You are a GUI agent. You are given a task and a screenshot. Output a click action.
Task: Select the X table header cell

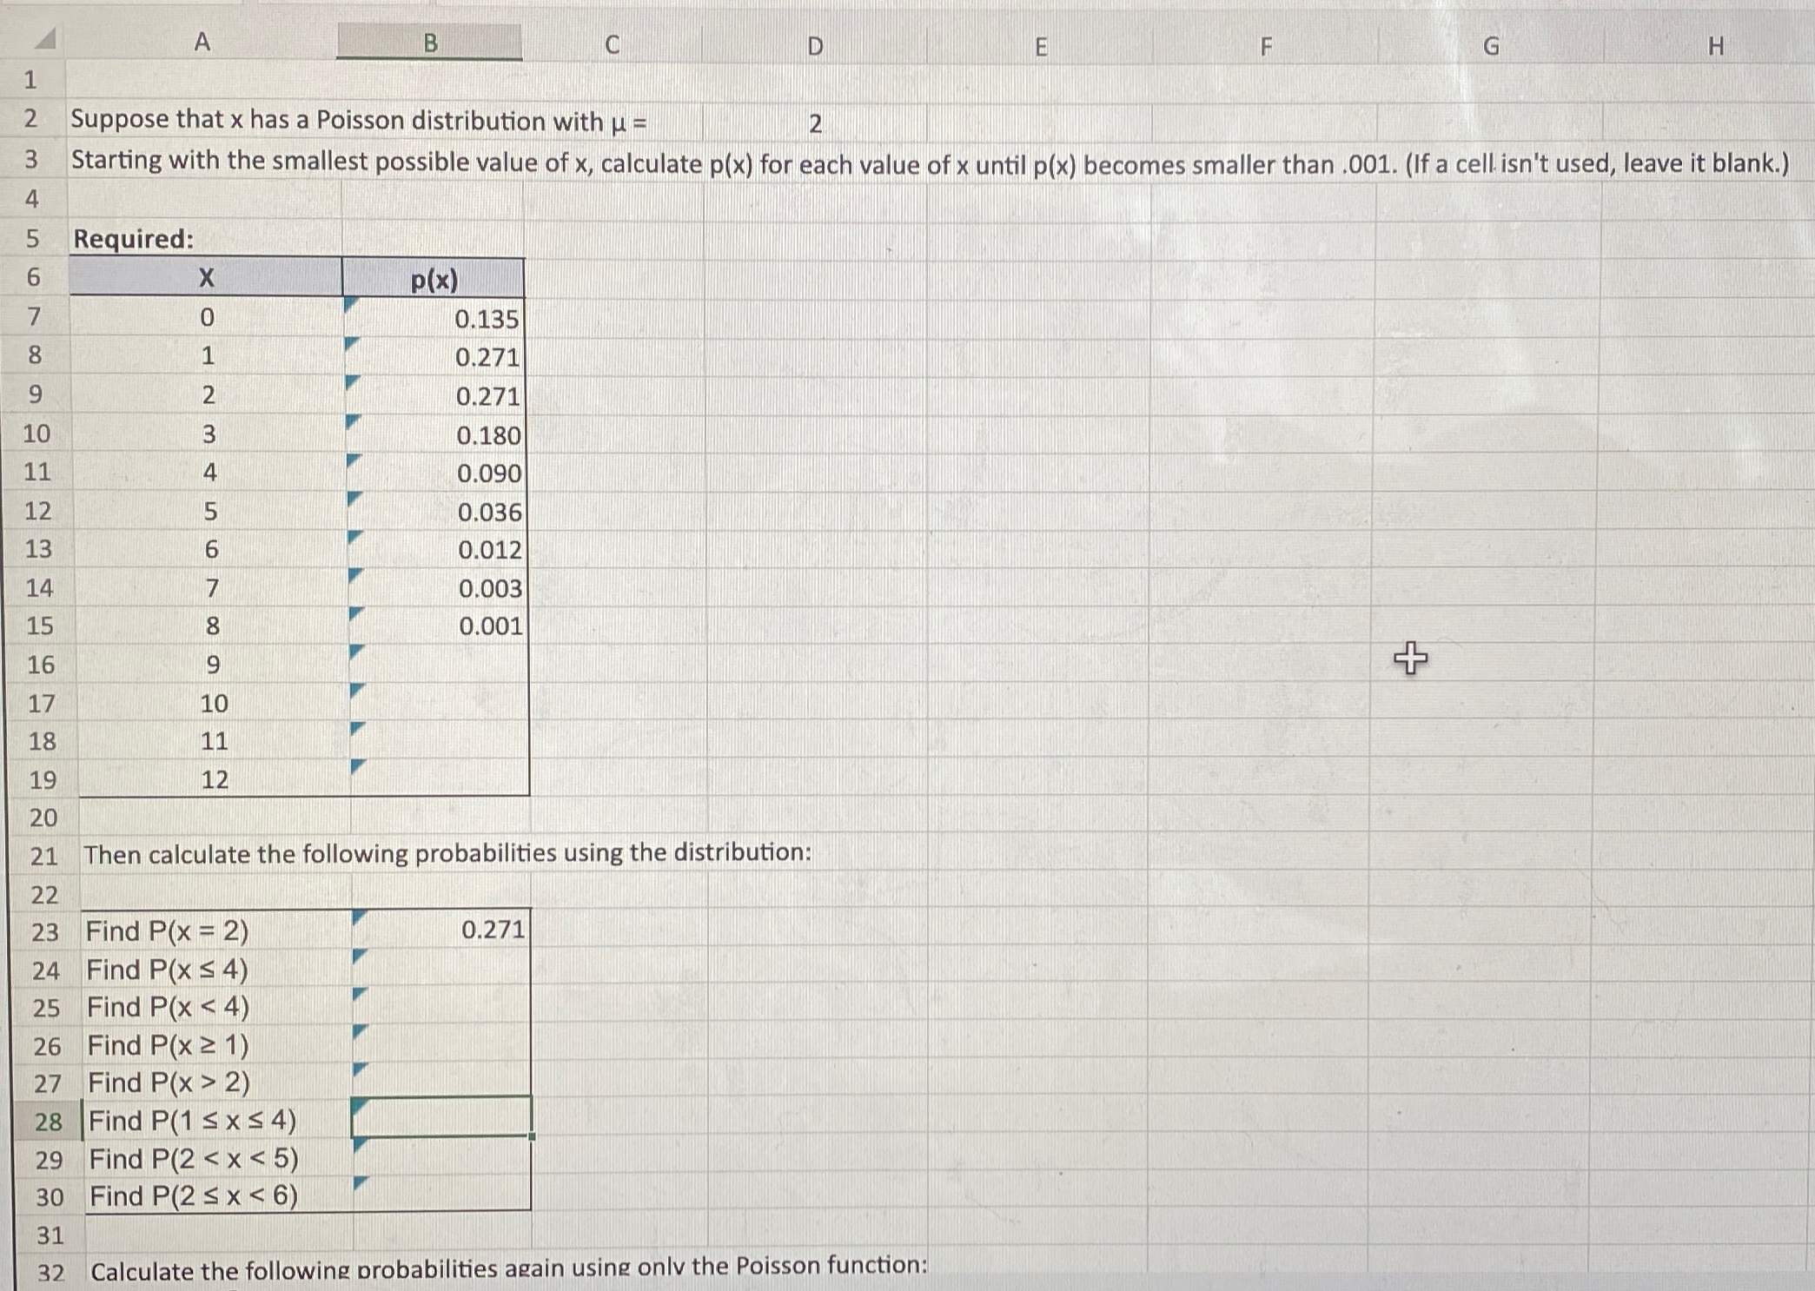click(x=206, y=277)
